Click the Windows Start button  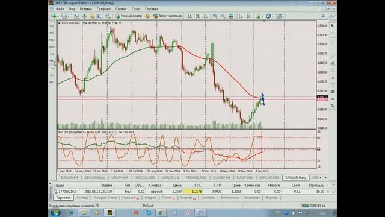pyautogui.click(x=55, y=213)
